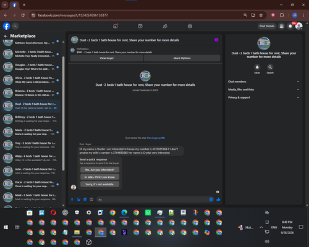This screenshot has width=309, height=247.
Task: Open Oscar's conversation
Action: [x=31, y=184]
